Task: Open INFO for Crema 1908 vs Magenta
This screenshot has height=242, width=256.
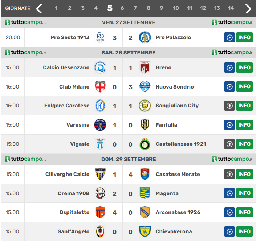Action: pyautogui.click(x=244, y=193)
